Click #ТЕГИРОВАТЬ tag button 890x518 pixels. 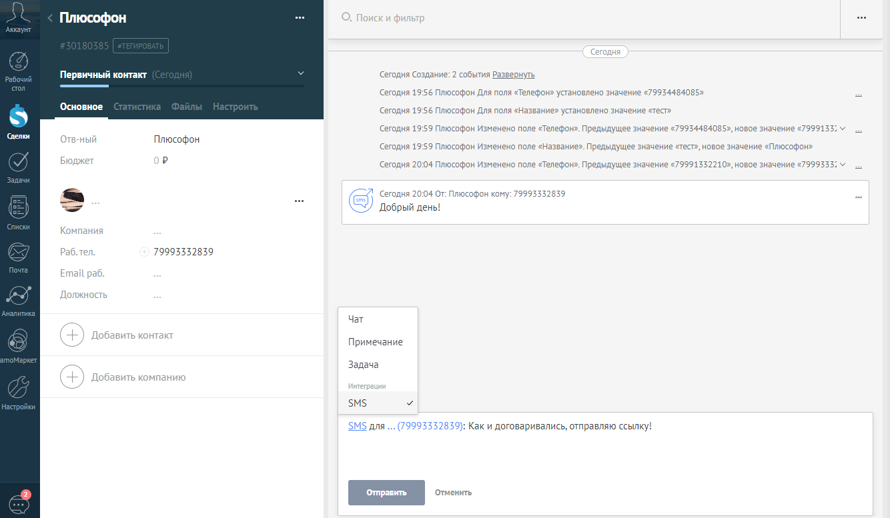point(141,45)
